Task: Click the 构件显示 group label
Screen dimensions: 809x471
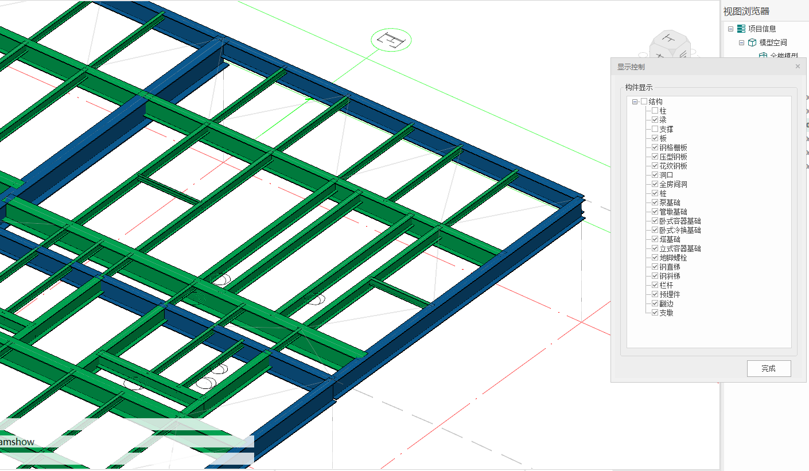Action: coord(639,87)
